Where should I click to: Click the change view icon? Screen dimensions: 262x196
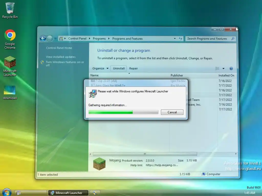coord(217,68)
